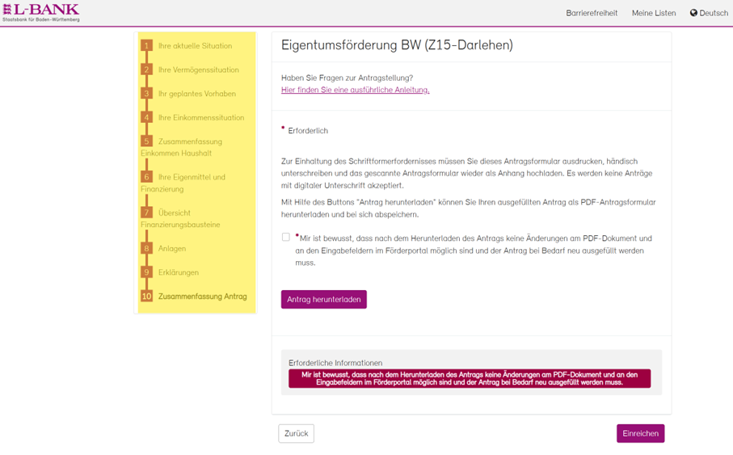Open the ausführliche Anleitung link
The image size is (733, 455).
(x=355, y=90)
